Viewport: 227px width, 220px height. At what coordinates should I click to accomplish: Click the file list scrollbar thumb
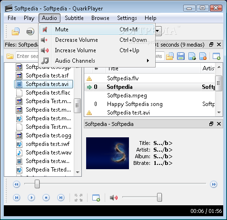[x=78, y=105]
